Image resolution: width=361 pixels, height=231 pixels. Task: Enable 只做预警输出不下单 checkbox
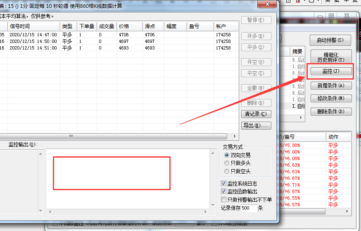coord(246,200)
